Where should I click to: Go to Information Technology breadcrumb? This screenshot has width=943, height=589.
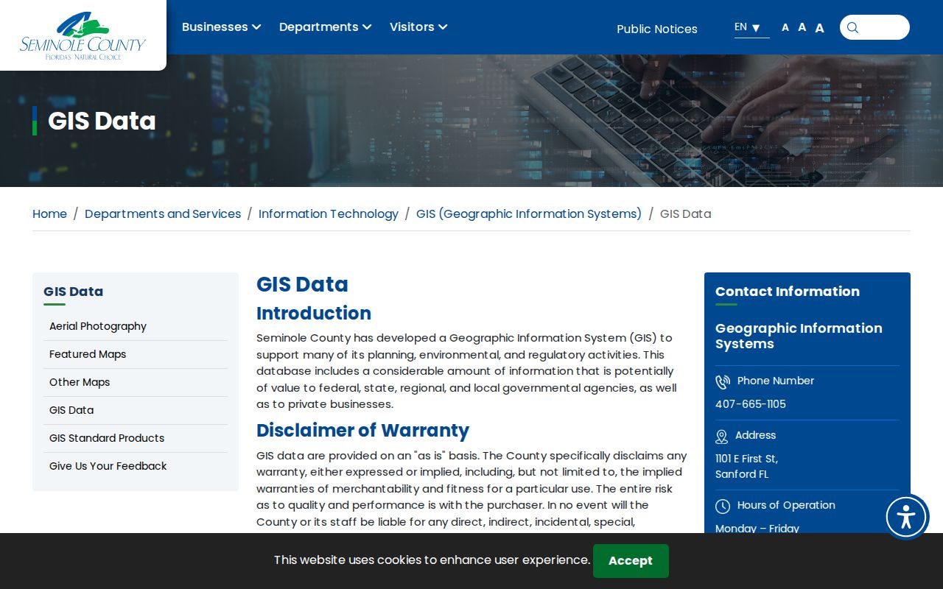pos(329,214)
